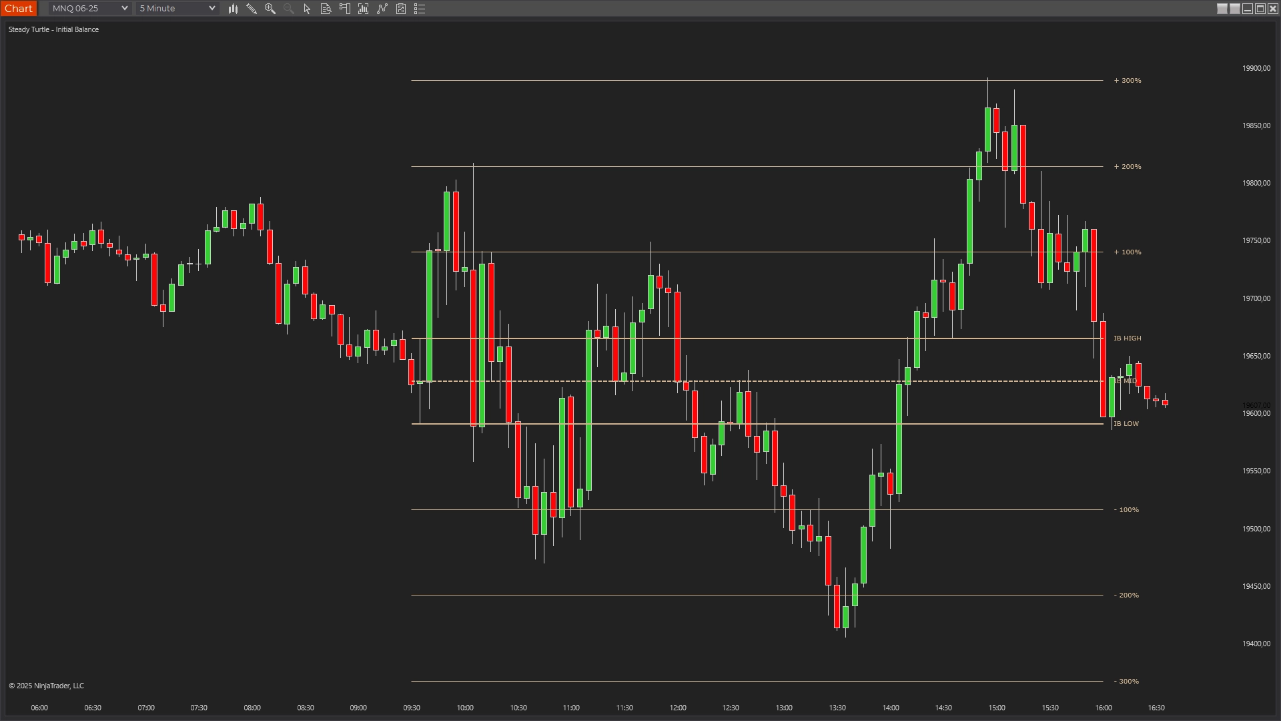Click the 10:00 time axis label
The image size is (1281, 721).
point(465,708)
